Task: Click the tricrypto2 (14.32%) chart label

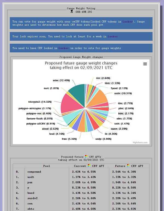Action: (40, 102)
